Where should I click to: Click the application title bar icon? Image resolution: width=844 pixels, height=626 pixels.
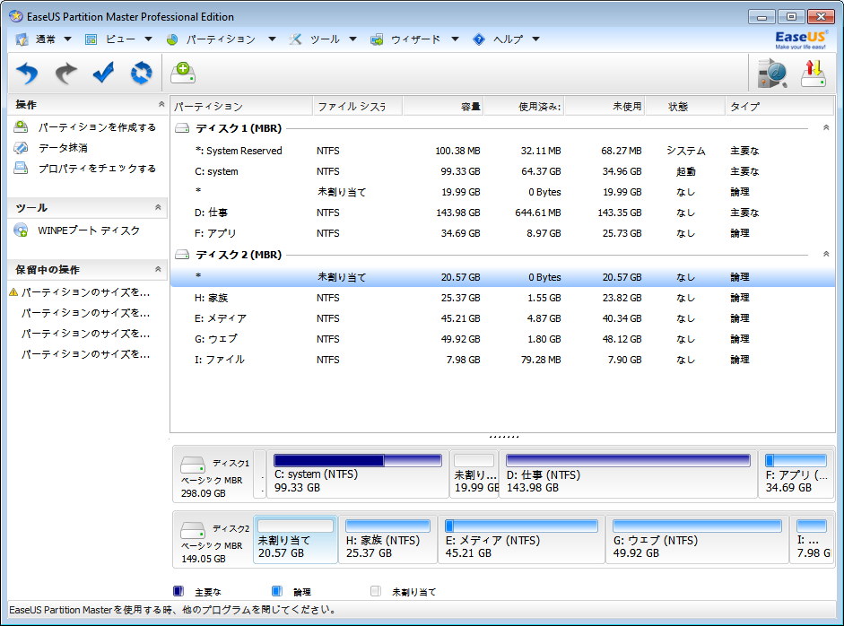(x=16, y=16)
